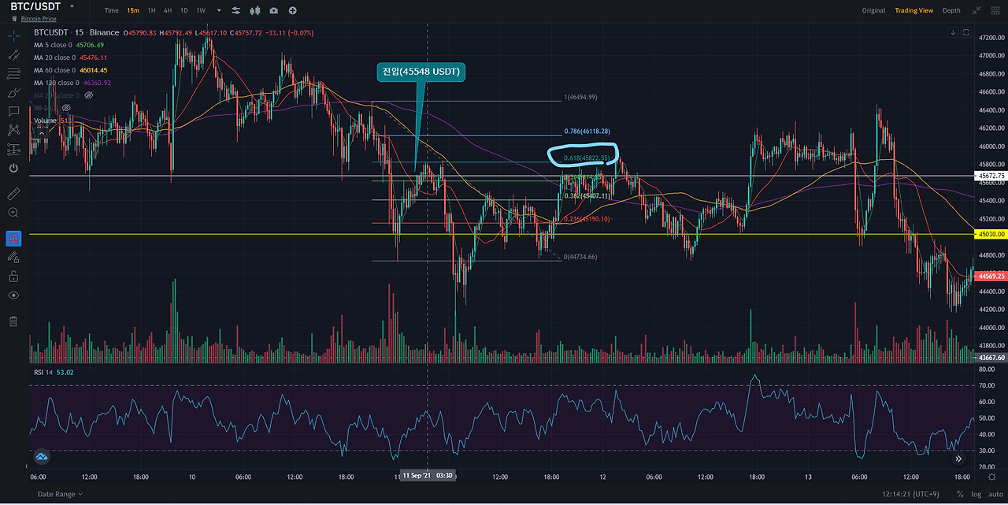Image resolution: width=1008 pixels, height=505 pixels.
Task: Change the candlestick chart style
Action: [x=255, y=10]
